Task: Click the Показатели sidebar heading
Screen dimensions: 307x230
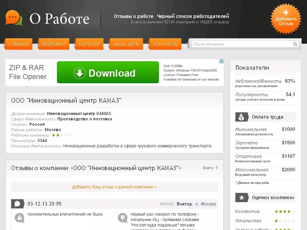Action: [x=252, y=68]
